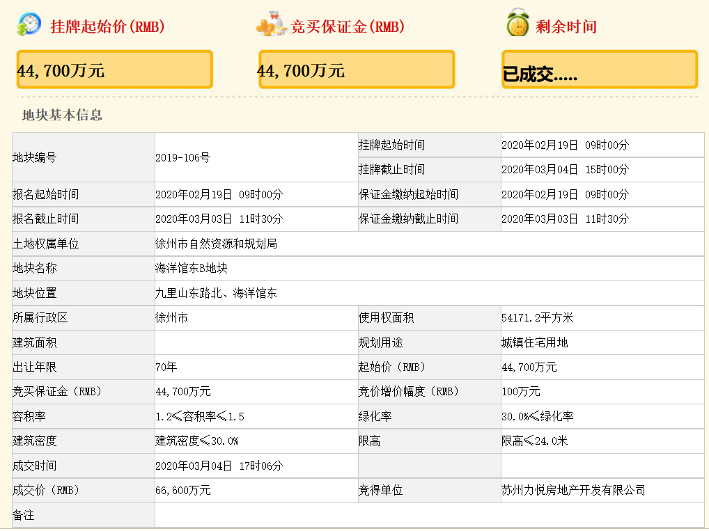This screenshot has height=531, width=709.
Task: Select the 地块基本信息 section heading
Action: tap(62, 116)
